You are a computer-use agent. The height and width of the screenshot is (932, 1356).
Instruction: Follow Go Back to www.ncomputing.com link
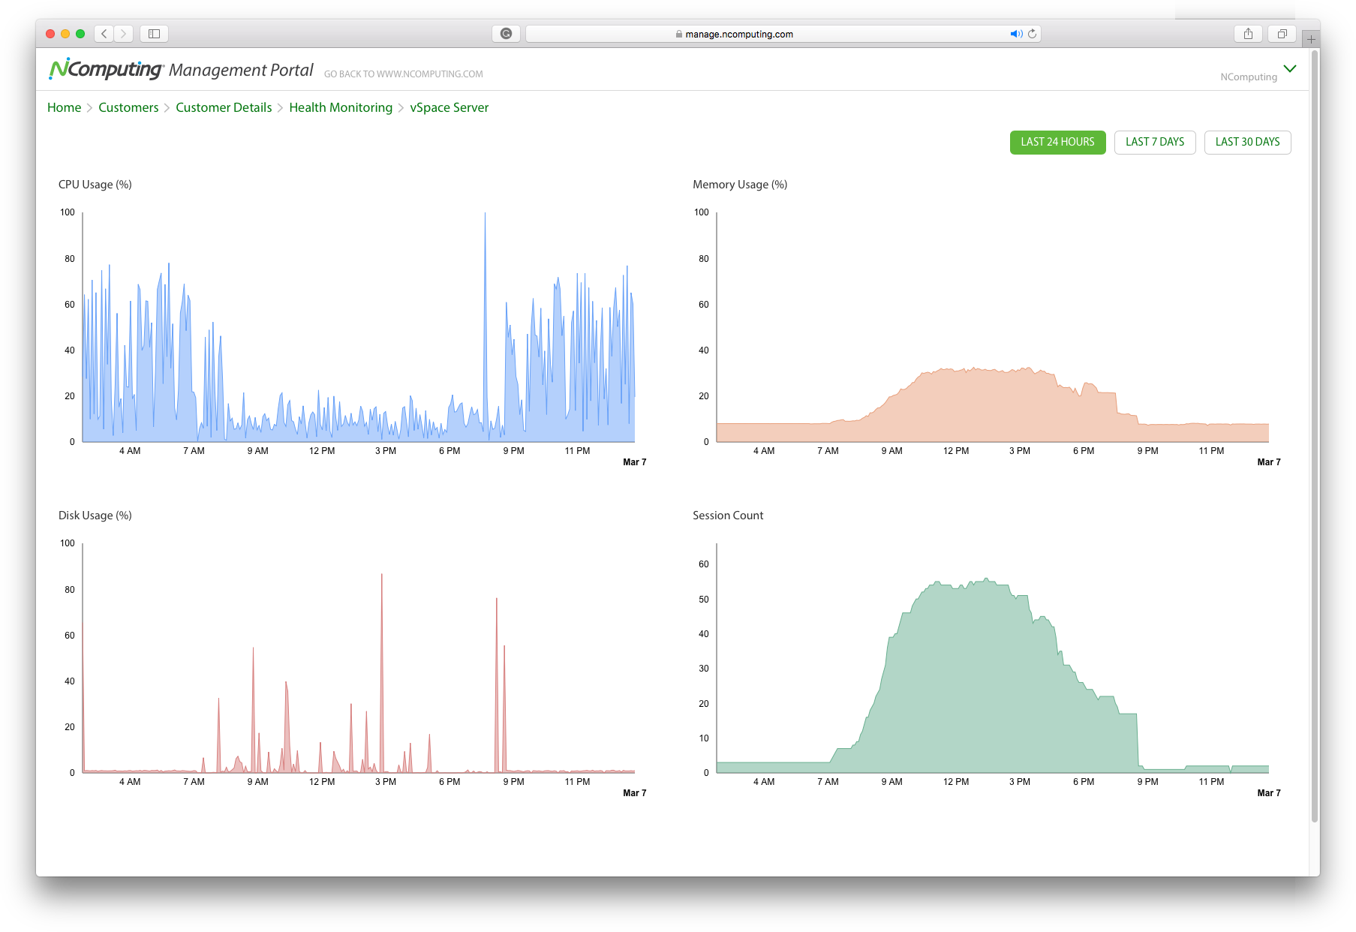coord(403,74)
